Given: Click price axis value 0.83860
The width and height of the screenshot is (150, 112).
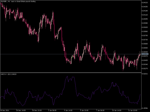Looking at the screenshot, I should (x=145, y=31).
